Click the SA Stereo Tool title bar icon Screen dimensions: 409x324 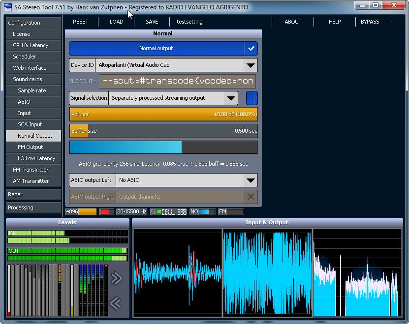pyautogui.click(x=8, y=7)
